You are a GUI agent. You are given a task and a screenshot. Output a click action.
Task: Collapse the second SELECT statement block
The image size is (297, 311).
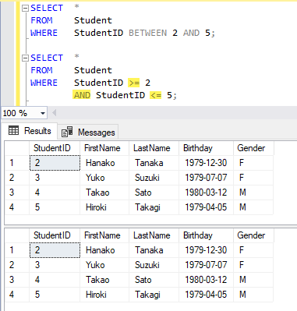[x=25, y=58]
